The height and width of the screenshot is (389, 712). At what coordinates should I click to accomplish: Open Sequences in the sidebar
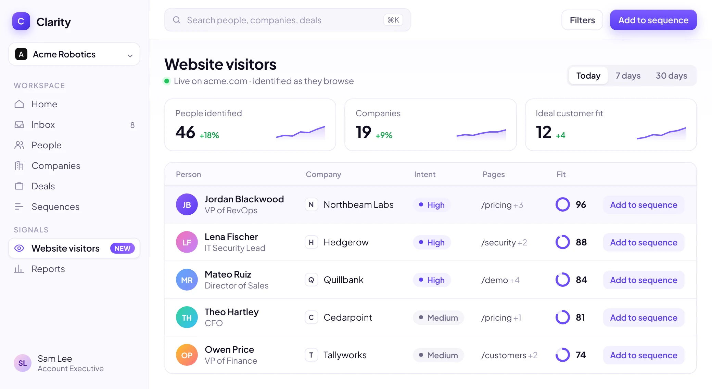(x=74, y=207)
